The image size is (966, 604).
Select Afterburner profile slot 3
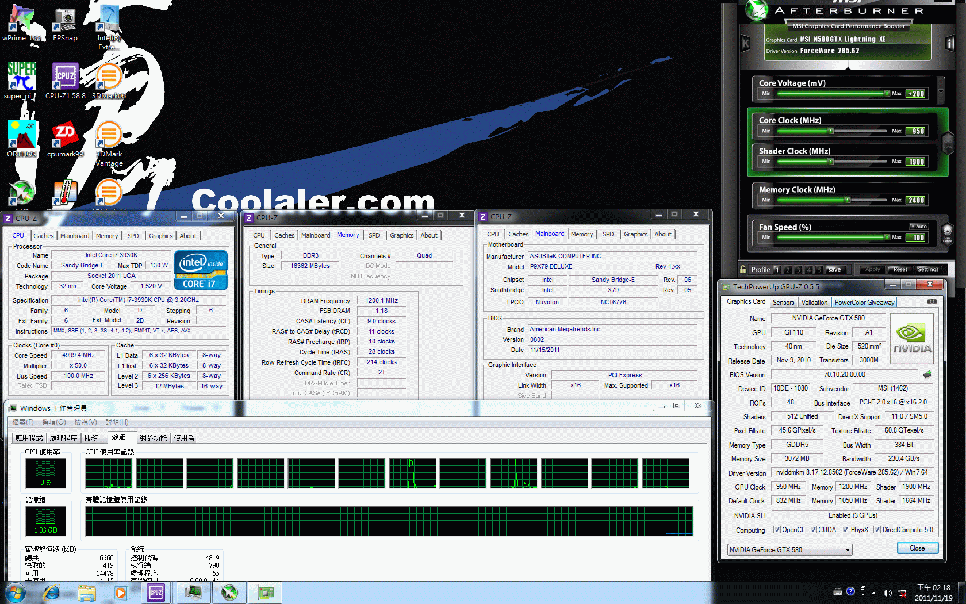pyautogui.click(x=799, y=269)
